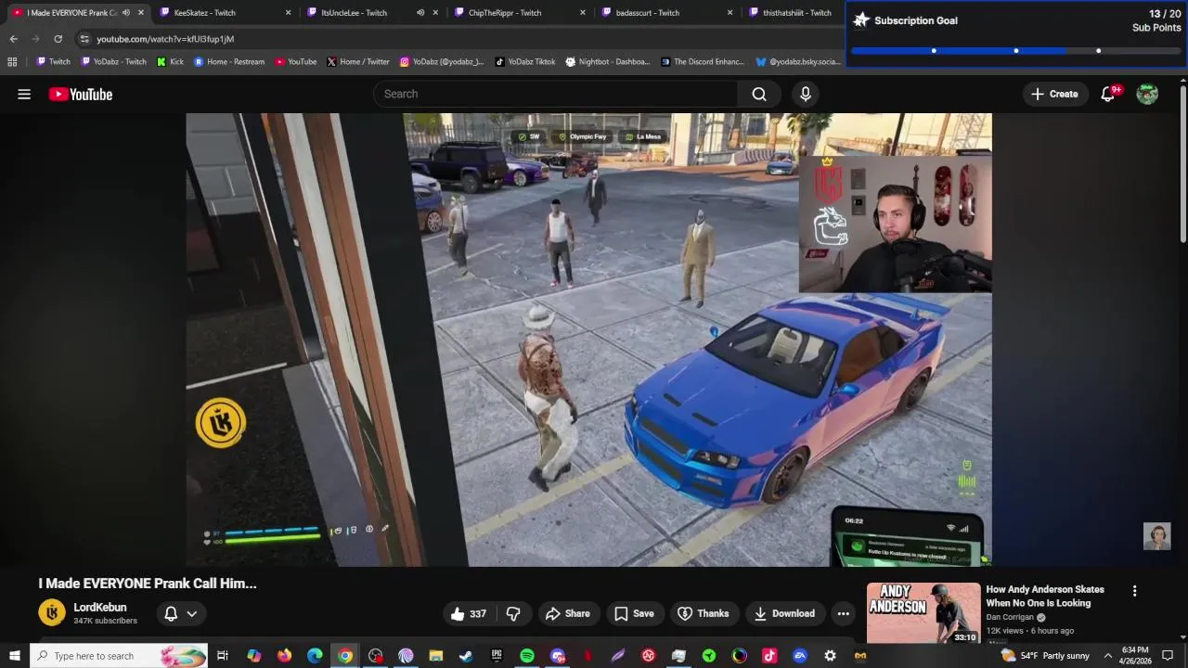The height and width of the screenshot is (668, 1188).
Task: Open Microsoft Edge from the taskbar
Action: coord(315,656)
